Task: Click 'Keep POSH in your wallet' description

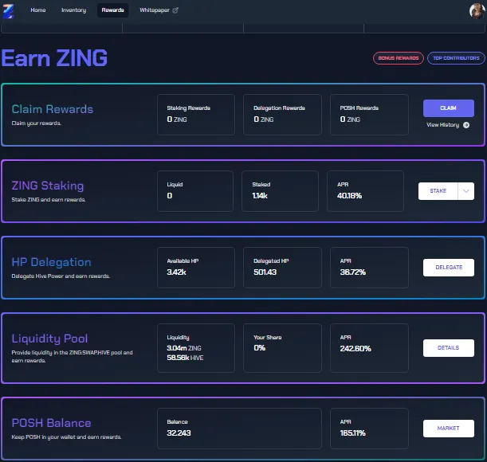Action: [66, 437]
